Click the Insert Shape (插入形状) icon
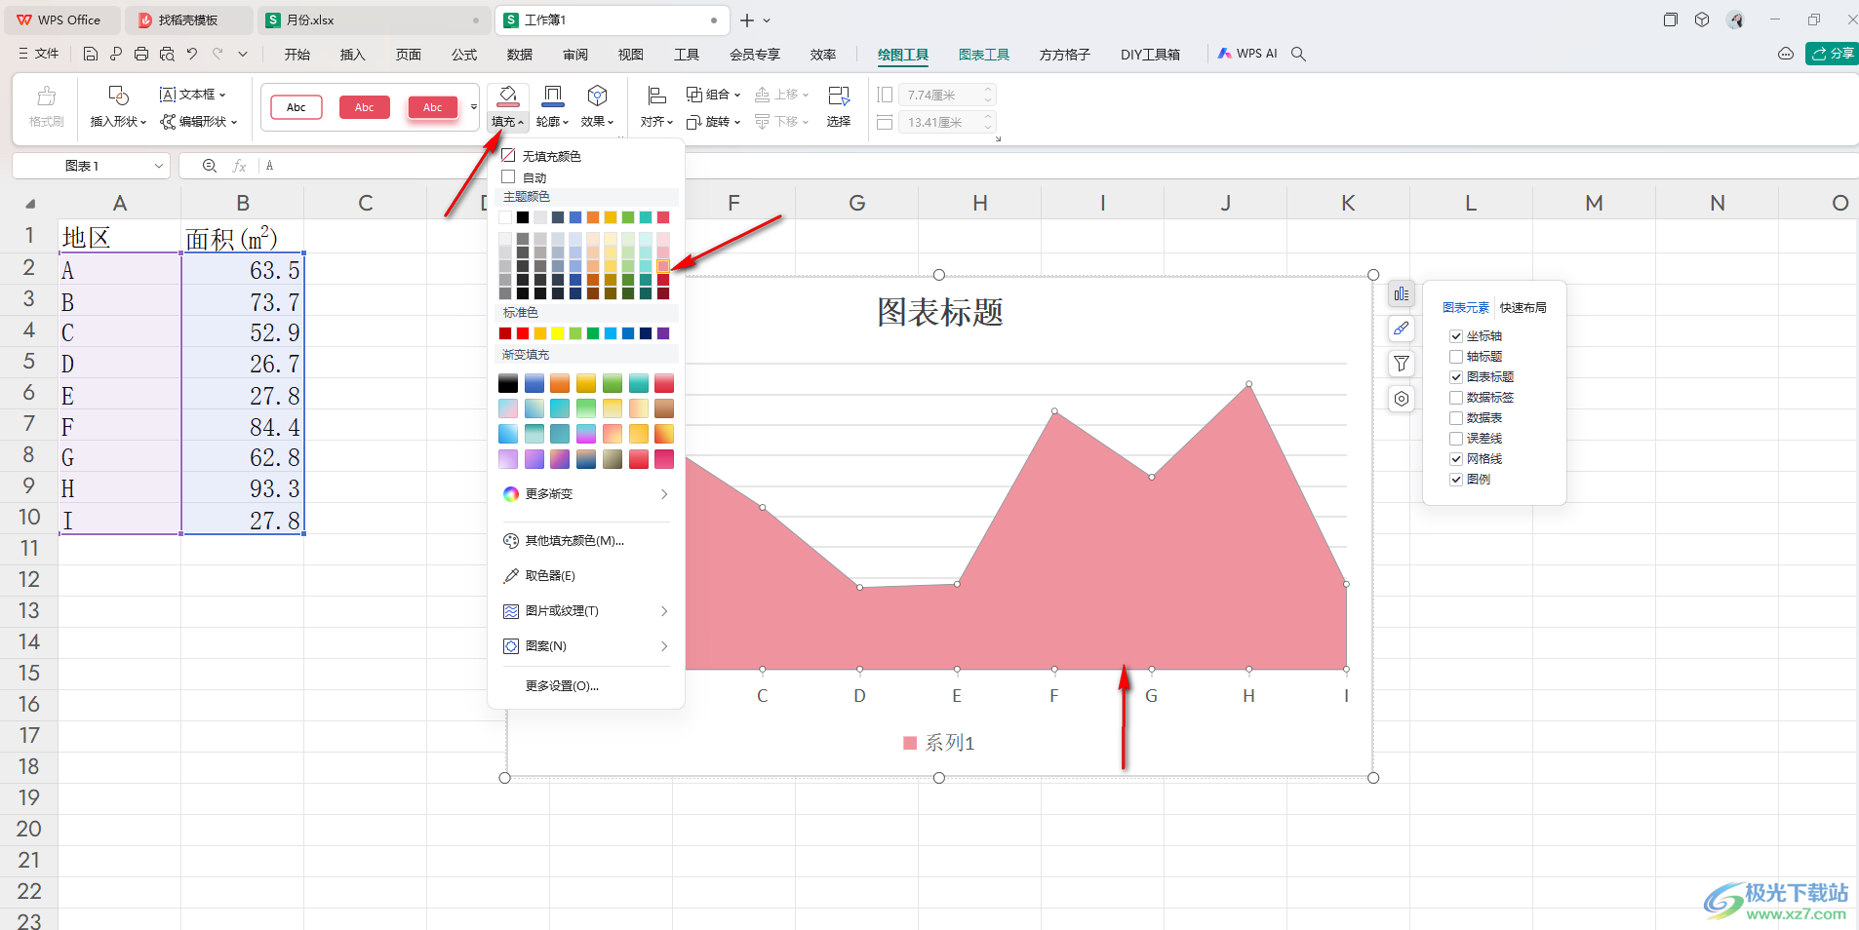Screen dimensions: 1859x930 click(x=118, y=96)
